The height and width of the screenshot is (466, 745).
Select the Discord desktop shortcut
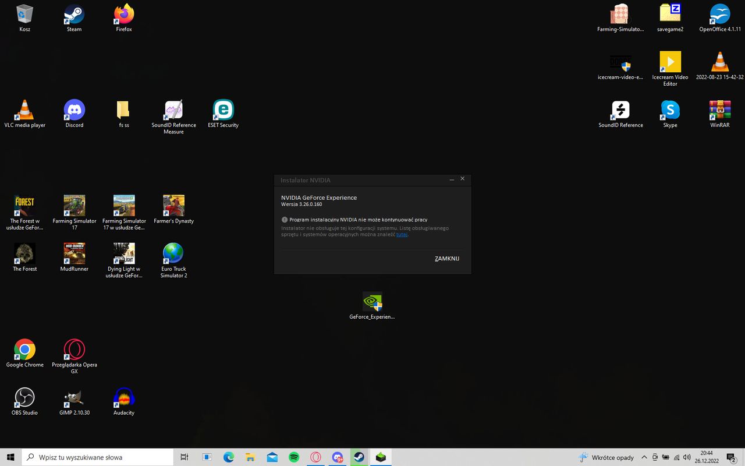[74, 114]
